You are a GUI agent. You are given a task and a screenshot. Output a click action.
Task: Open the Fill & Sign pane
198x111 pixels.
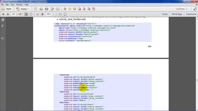(x=177, y=14)
